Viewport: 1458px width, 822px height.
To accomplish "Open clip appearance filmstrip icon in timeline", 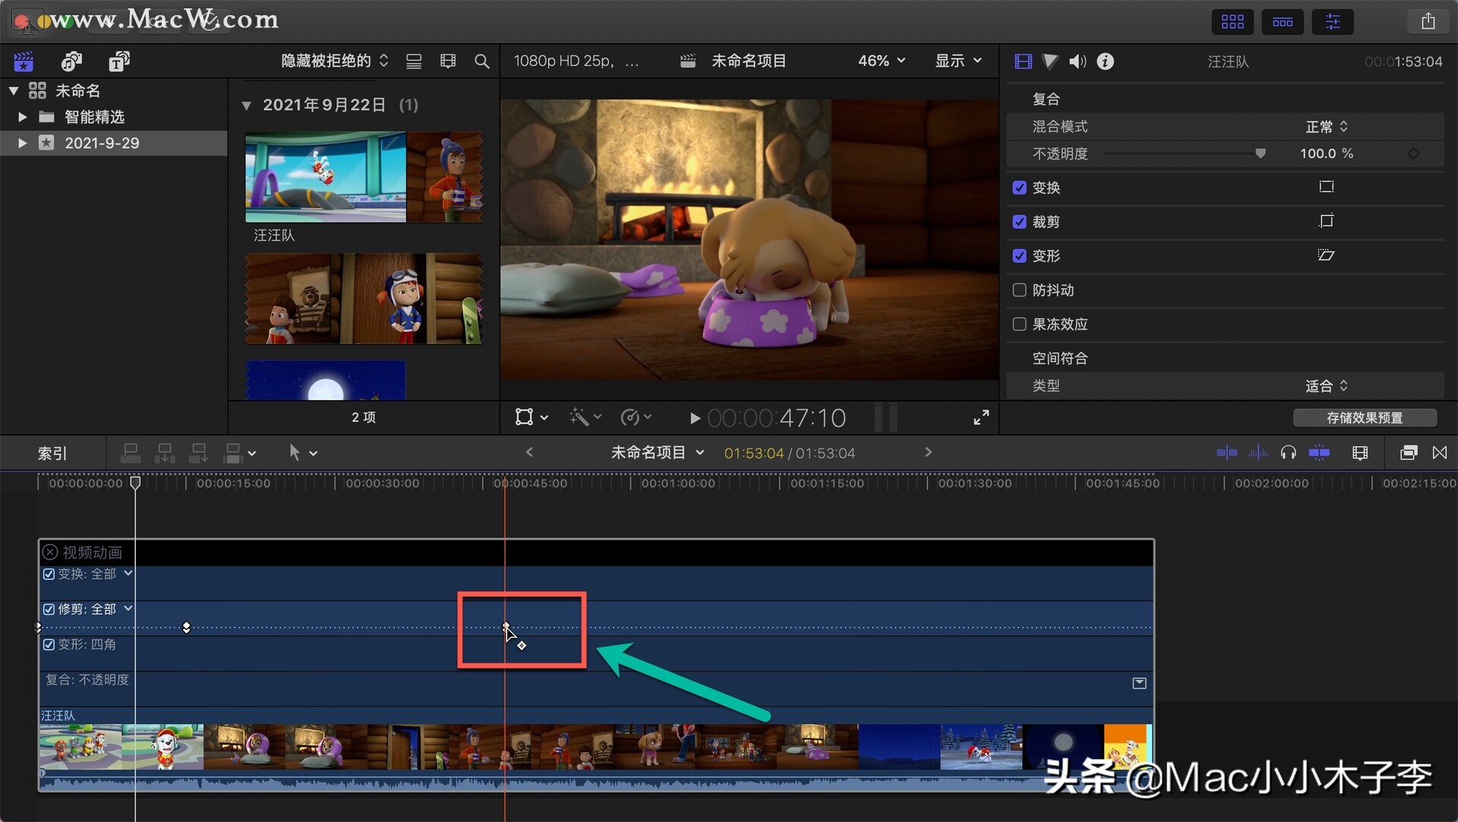I will tap(1360, 453).
